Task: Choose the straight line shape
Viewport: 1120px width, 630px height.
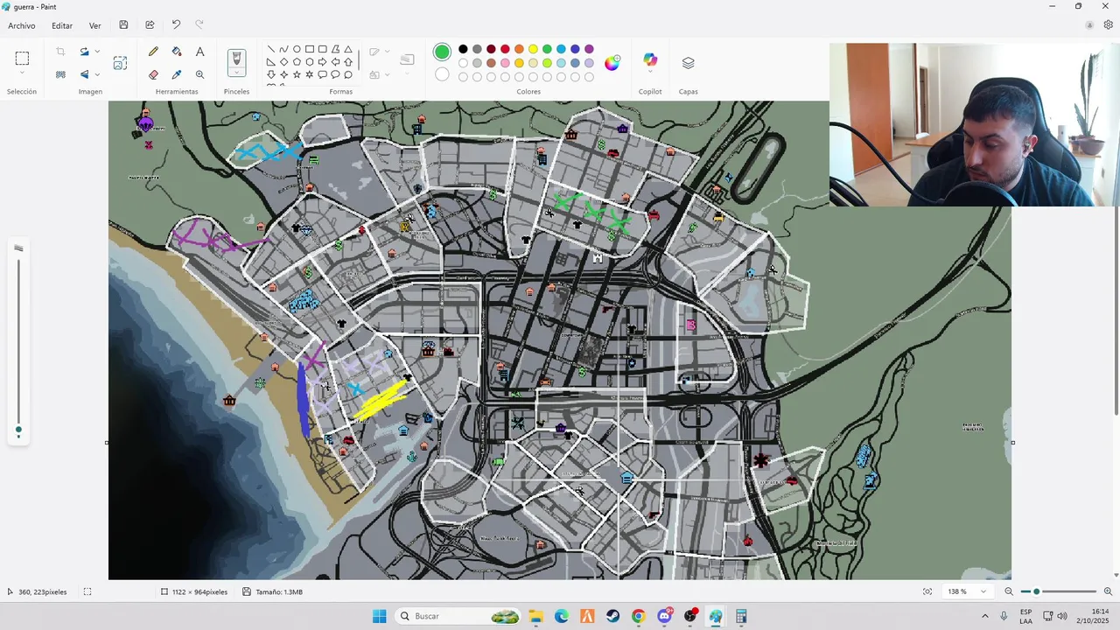Action: click(271, 49)
